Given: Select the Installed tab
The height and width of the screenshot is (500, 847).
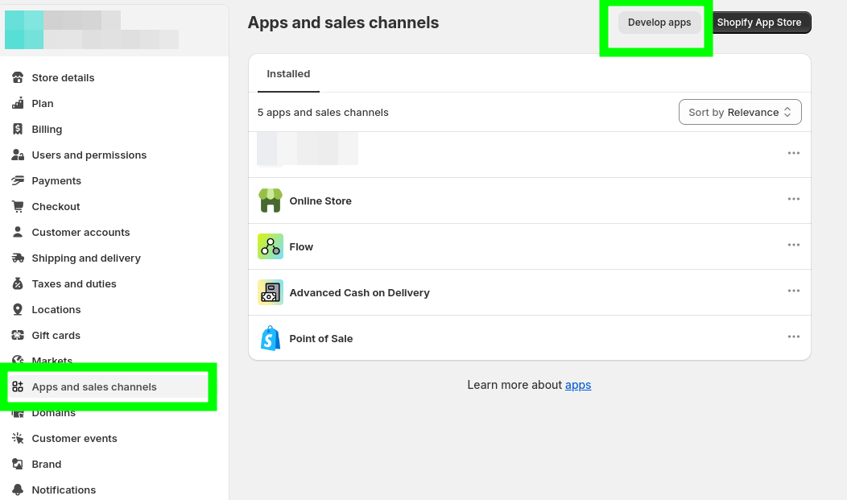Looking at the screenshot, I should (x=288, y=74).
